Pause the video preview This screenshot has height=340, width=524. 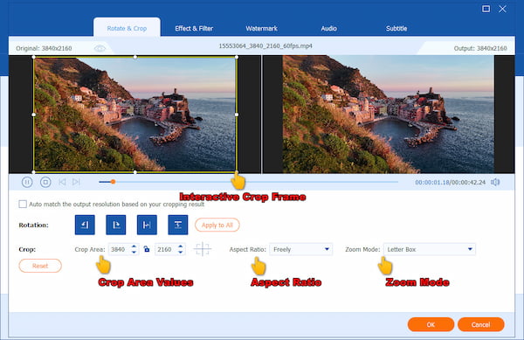point(27,182)
